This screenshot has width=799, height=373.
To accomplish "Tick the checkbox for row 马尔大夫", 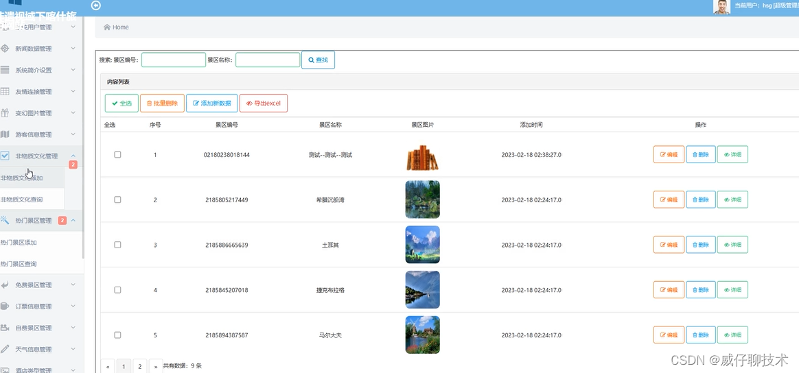I will (x=117, y=335).
